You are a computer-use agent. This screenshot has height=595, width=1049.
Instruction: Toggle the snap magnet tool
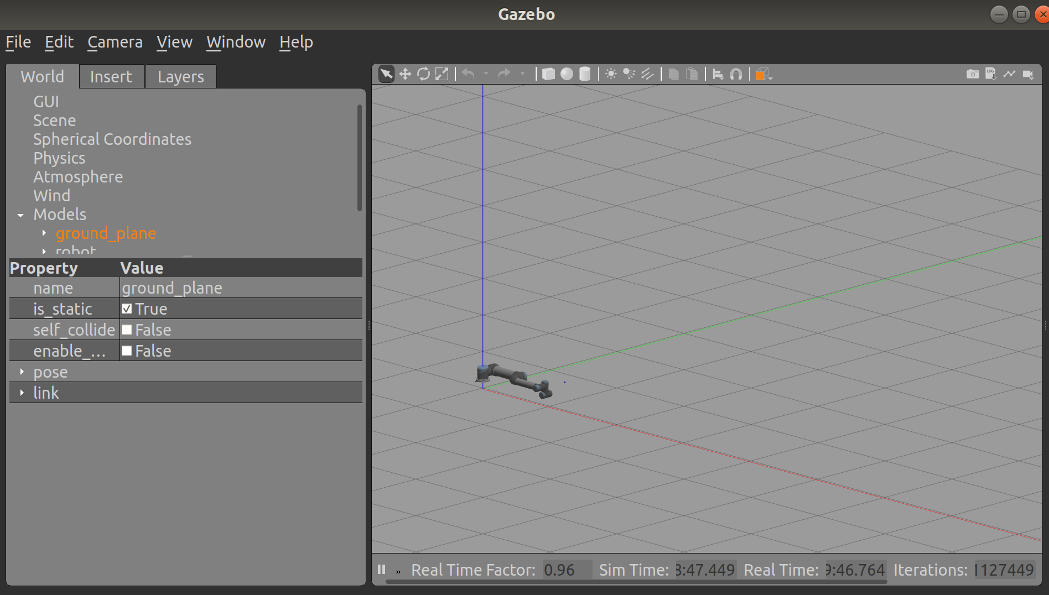[736, 74]
